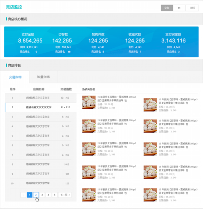This screenshot has width=203, height=209.
Task: Go to page 2 of ranking
Action: (x=36, y=195)
